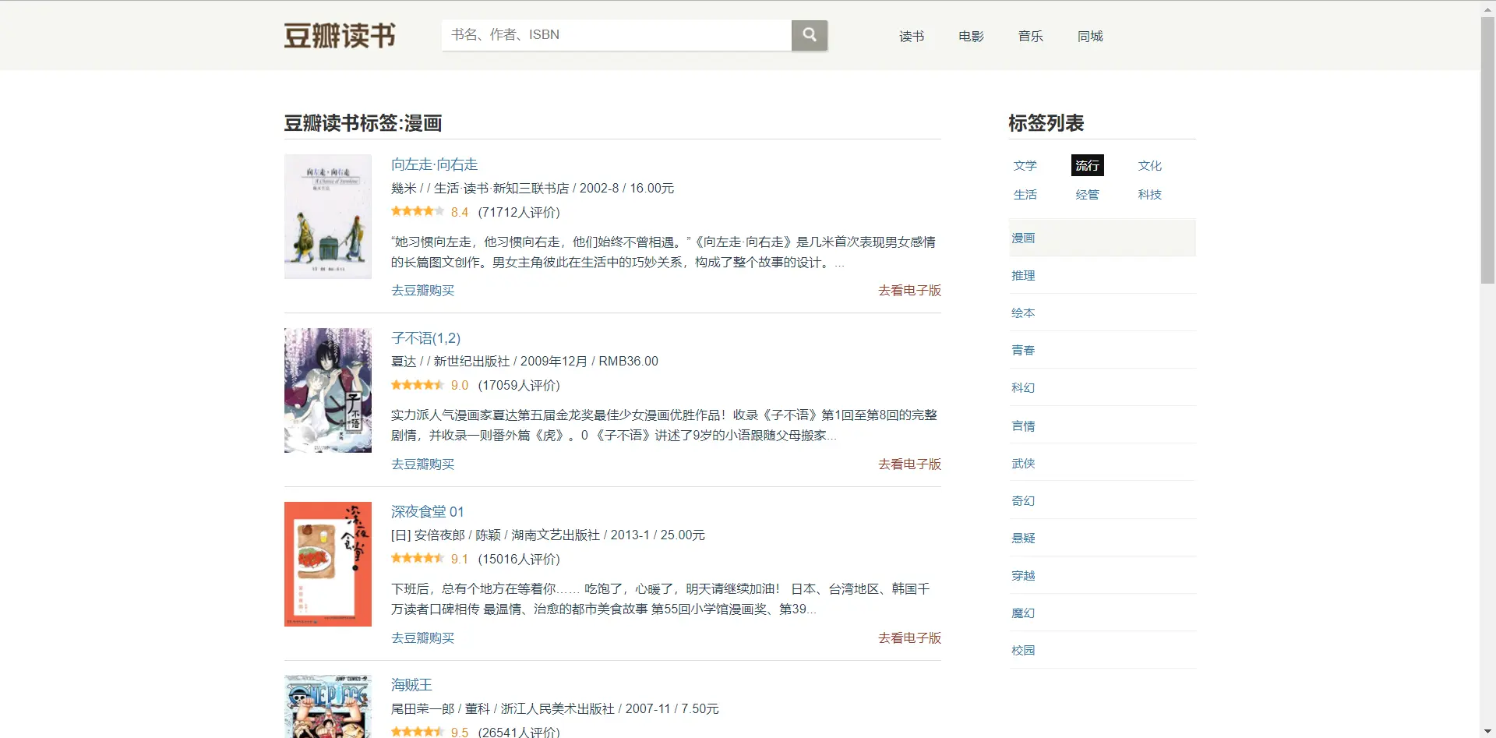Open the book title 向左走·向右走
Image resolution: width=1496 pixels, height=738 pixels.
click(434, 164)
